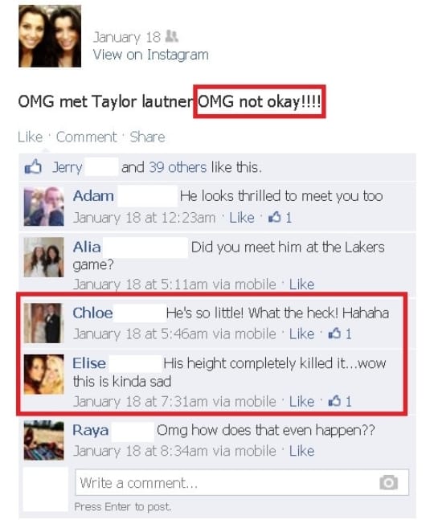Like Alia's Lakers game comment

[301, 285]
